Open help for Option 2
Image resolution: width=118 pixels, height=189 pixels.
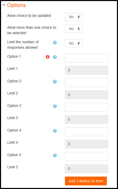(x=55, y=82)
